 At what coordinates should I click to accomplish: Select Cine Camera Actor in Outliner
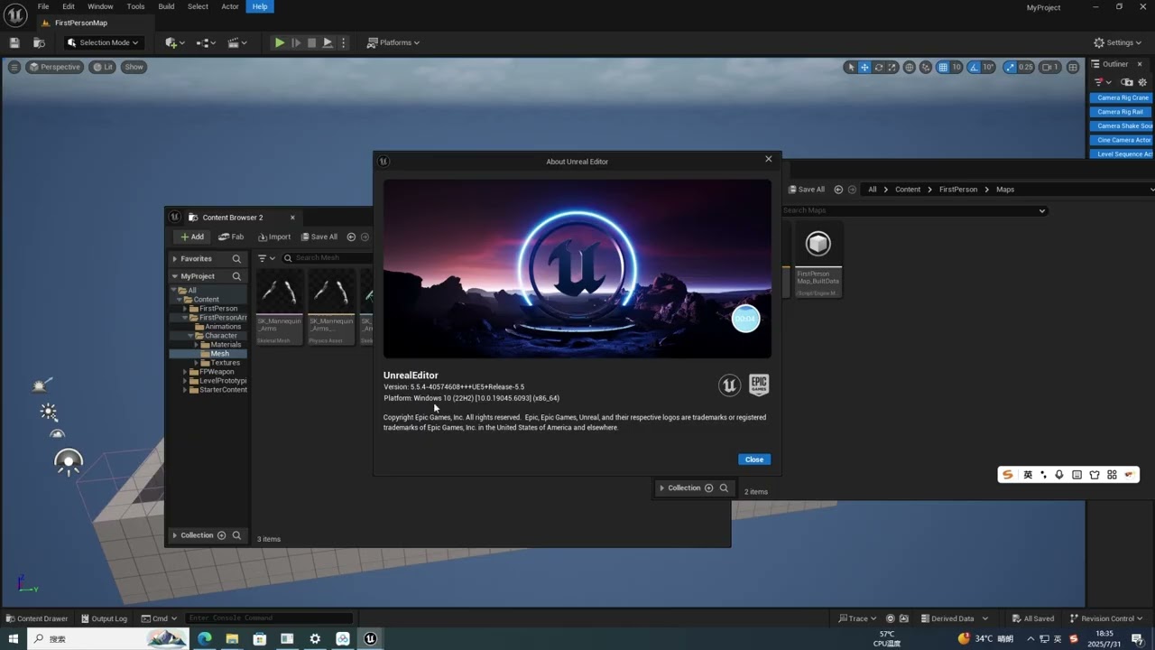click(1122, 140)
